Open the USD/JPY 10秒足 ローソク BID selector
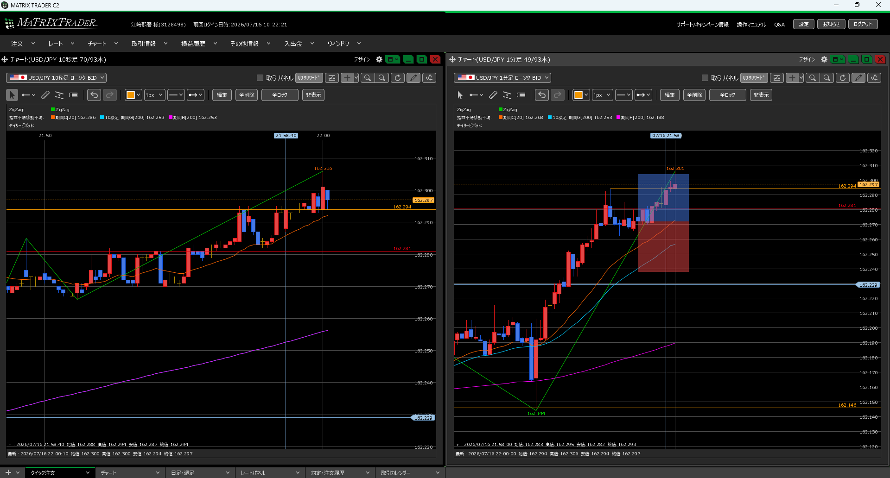The image size is (890, 478). coord(56,78)
